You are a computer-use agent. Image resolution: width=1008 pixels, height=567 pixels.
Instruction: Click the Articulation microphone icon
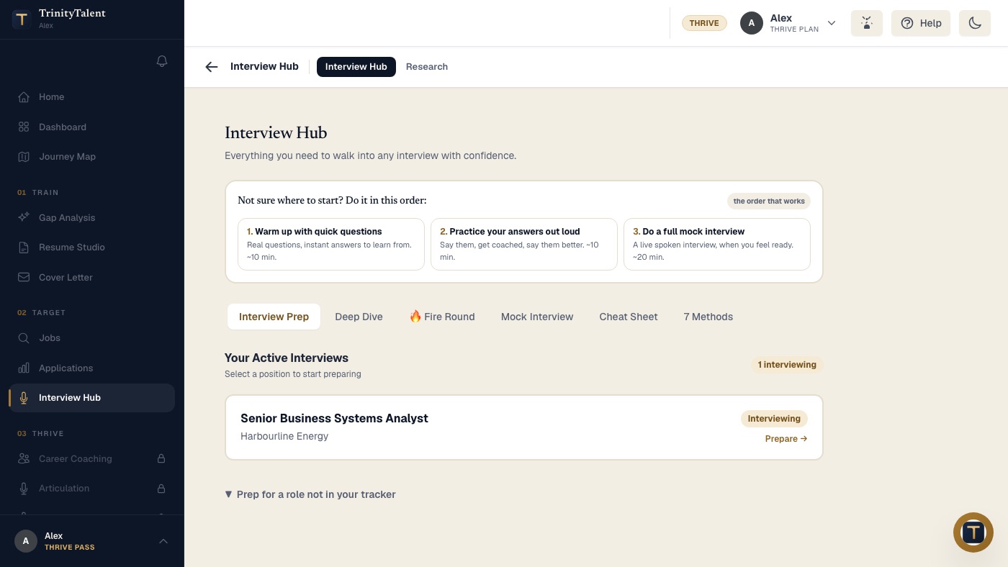click(x=24, y=489)
